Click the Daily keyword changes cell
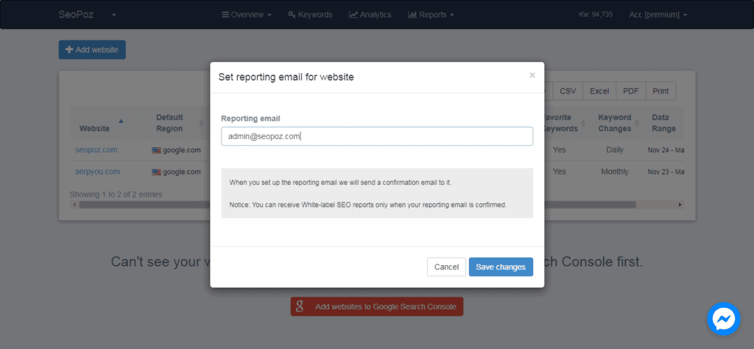 [x=615, y=149]
